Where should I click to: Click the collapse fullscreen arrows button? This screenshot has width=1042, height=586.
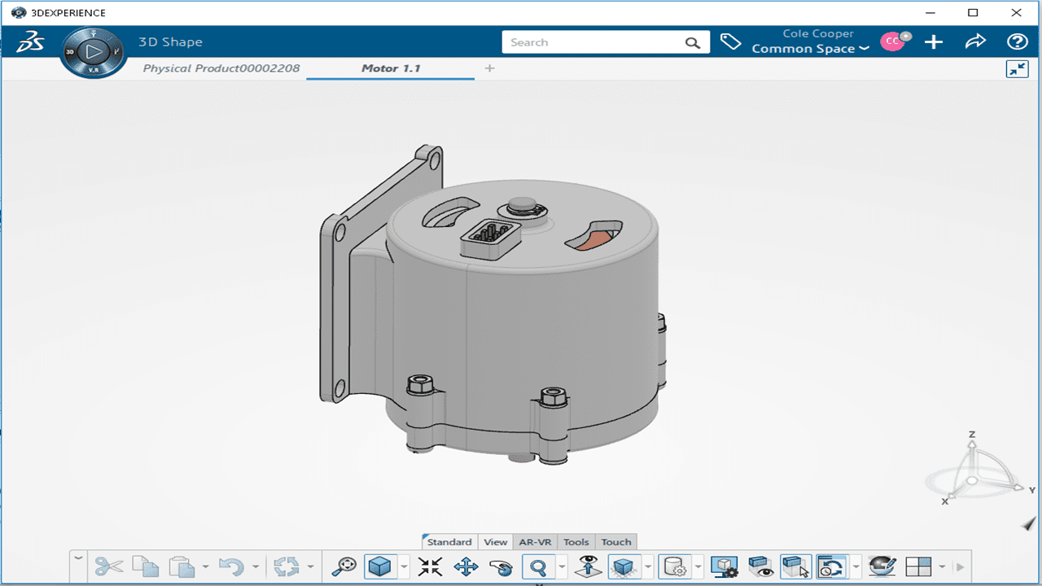1017,69
